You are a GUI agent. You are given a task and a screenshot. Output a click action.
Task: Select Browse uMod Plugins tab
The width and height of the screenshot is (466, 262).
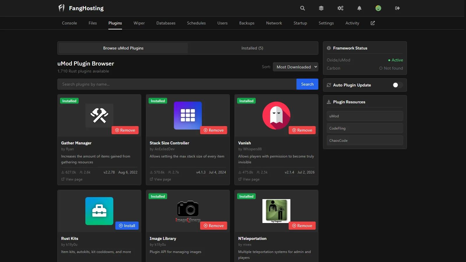[123, 48]
